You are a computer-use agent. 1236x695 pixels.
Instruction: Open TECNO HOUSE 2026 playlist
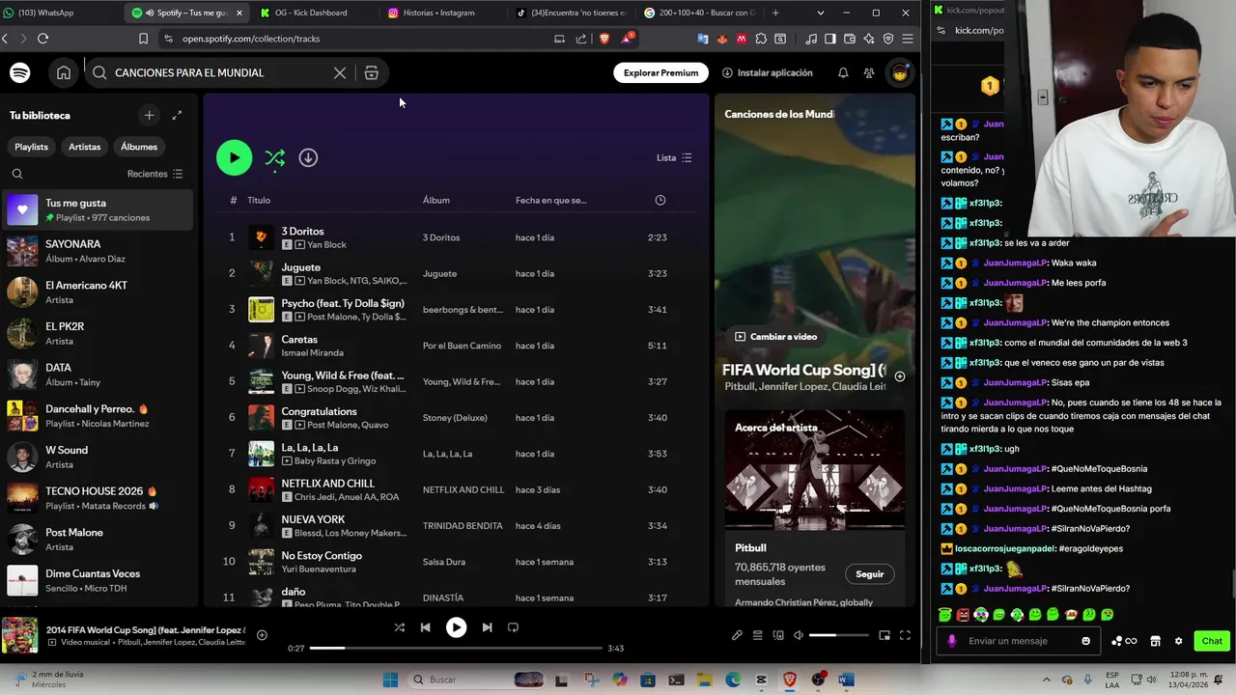98,498
